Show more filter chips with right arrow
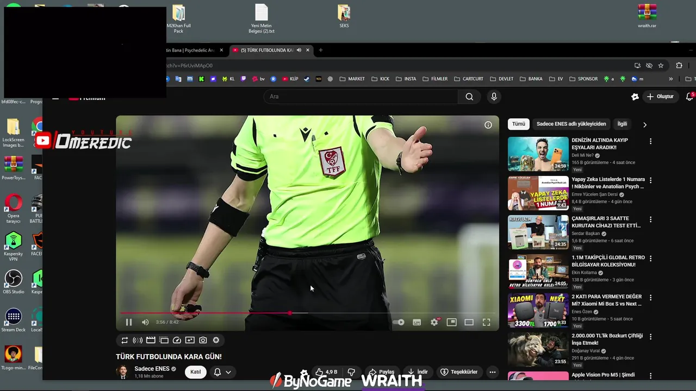The width and height of the screenshot is (696, 391). 645,125
